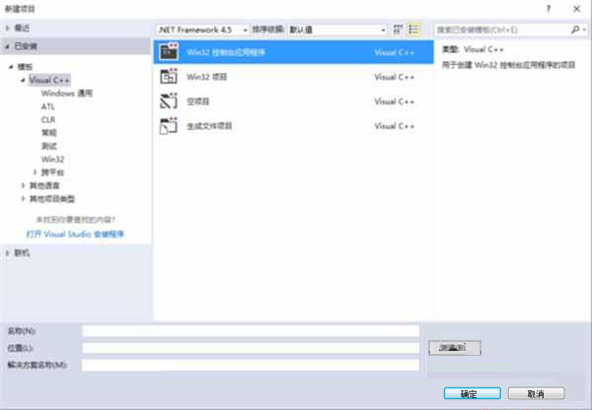Viewport: 592px width, 410px height.
Task: Expand the 其他项目类型 node
Action: point(23,199)
